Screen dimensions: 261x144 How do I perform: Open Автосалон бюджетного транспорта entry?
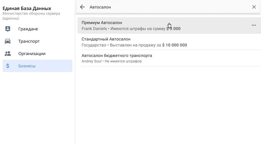(117, 56)
